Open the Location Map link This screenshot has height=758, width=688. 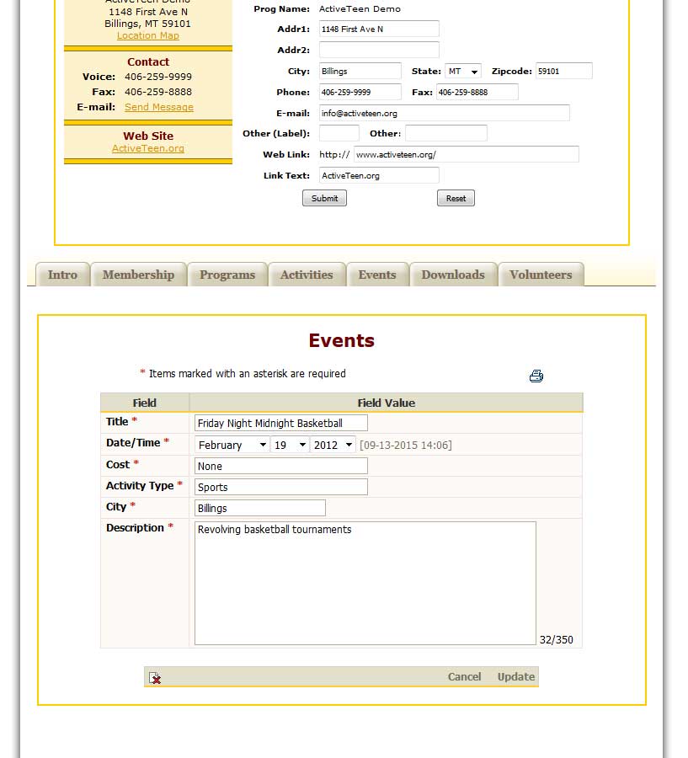pos(148,35)
